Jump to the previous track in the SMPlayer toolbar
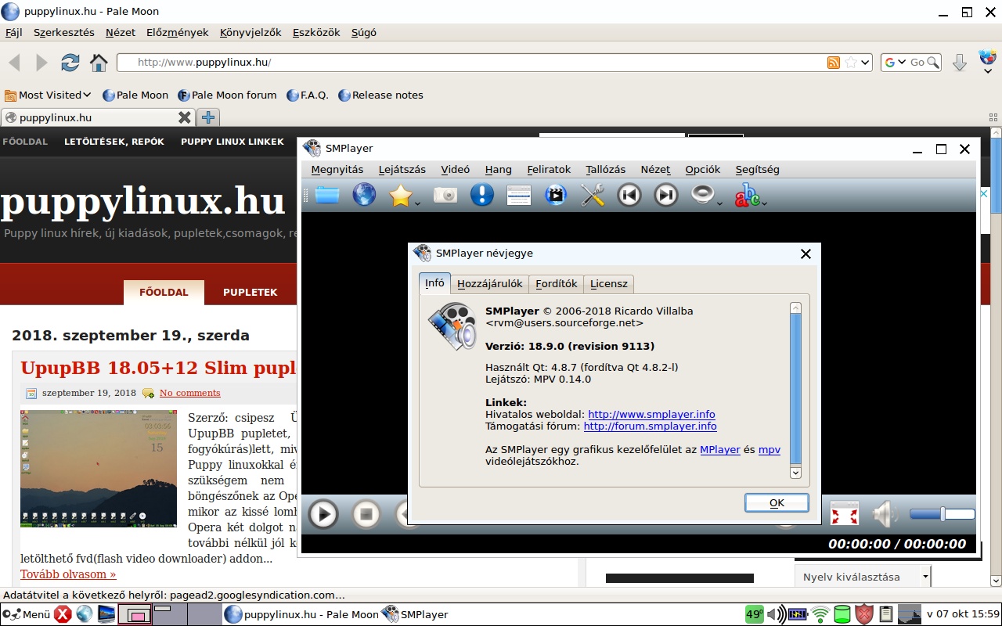The width and height of the screenshot is (1002, 626). pos(629,195)
